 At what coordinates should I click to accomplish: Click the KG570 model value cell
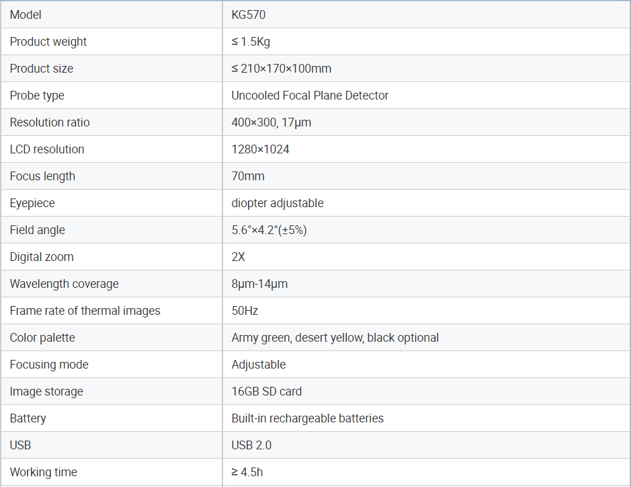coord(426,15)
